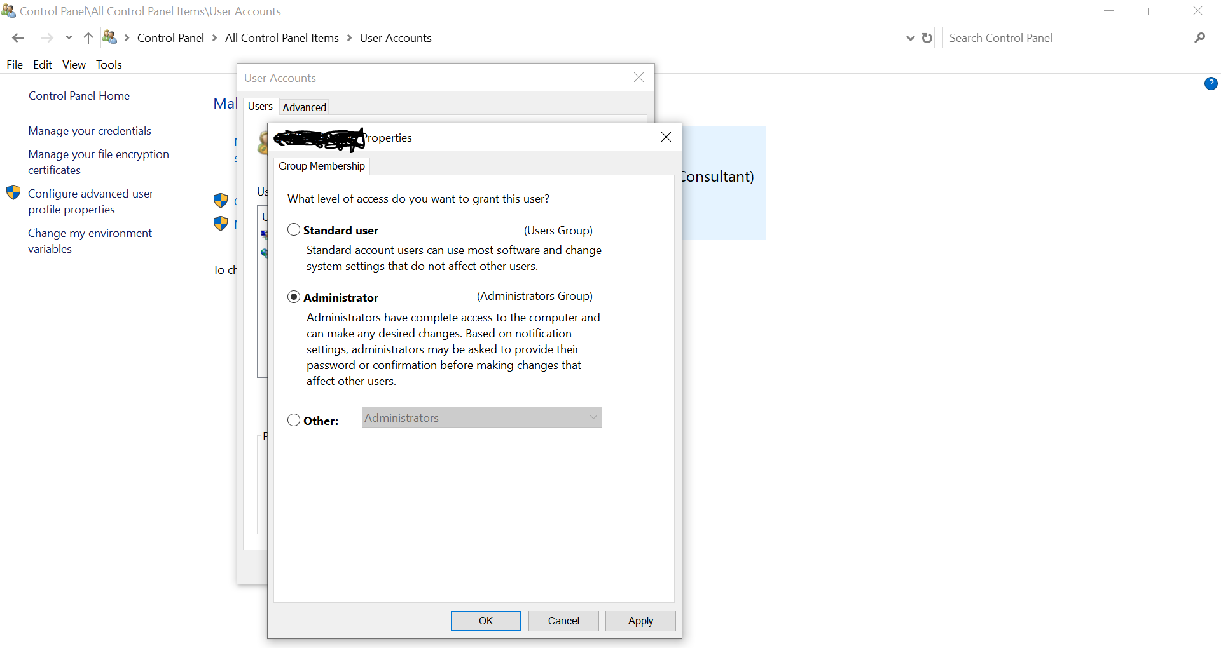The image size is (1221, 648).
Task: Open Manage your file encryption certificates
Action: pyautogui.click(x=99, y=162)
